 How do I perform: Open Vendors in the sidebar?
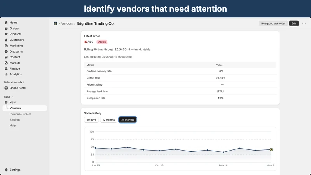coord(24,108)
